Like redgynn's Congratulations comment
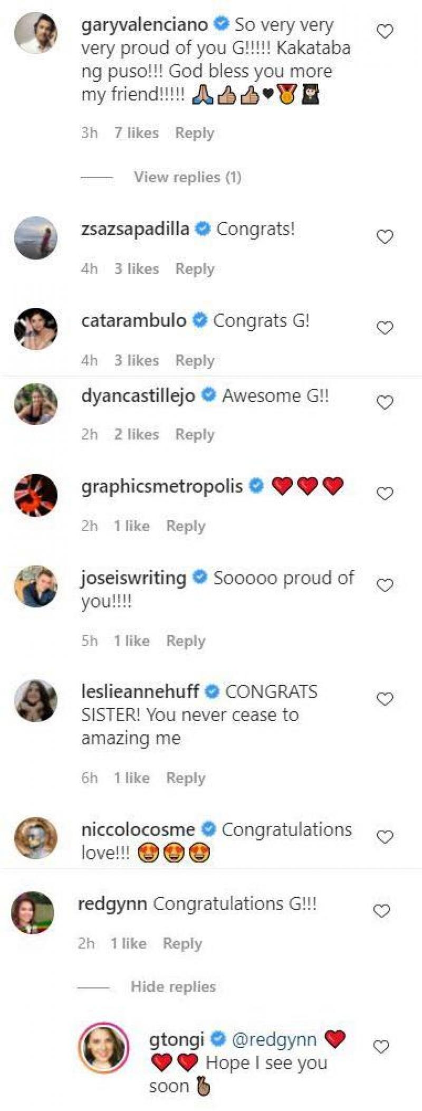Screen dimensions: 422x1111 (381, 911)
